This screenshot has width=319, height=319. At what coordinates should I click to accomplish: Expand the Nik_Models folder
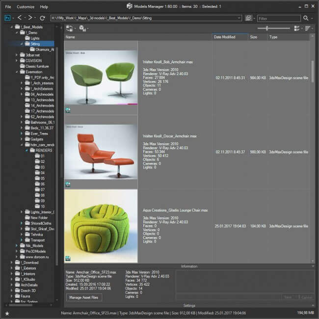pyautogui.click(x=17, y=246)
